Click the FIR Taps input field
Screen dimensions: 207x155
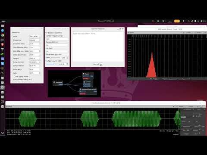click(x=57, y=51)
